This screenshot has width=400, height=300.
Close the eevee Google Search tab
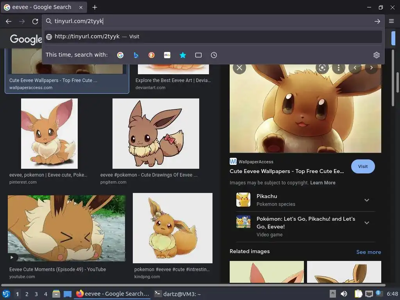tap(81, 7)
